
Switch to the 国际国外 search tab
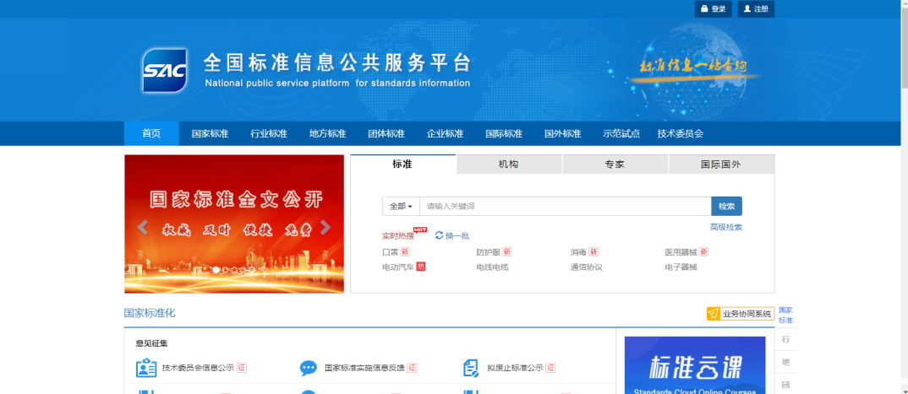720,165
